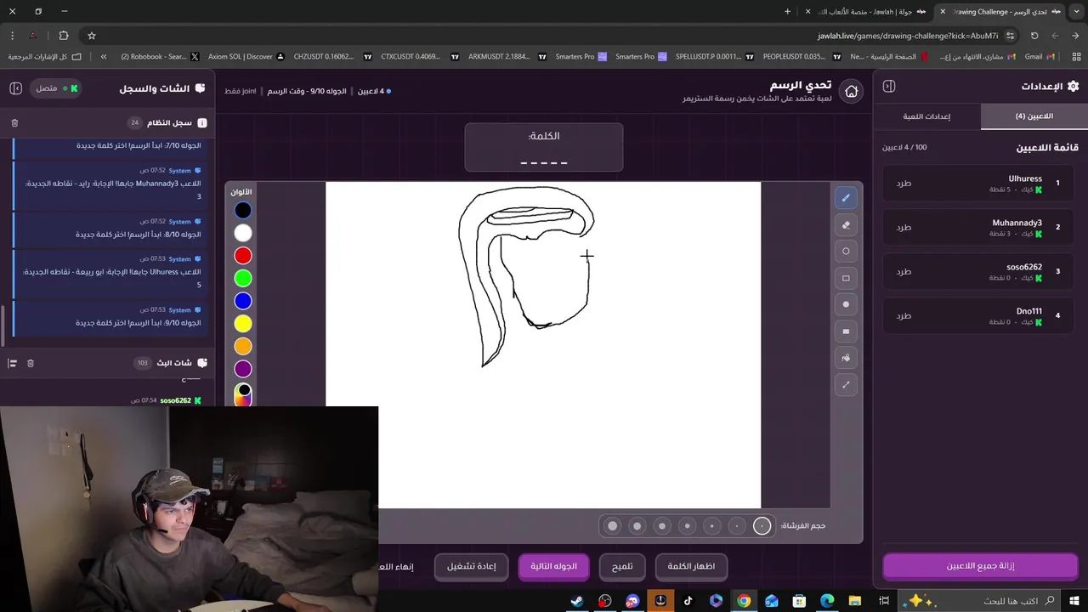Kick player Dno111 with طرد

coord(904,315)
